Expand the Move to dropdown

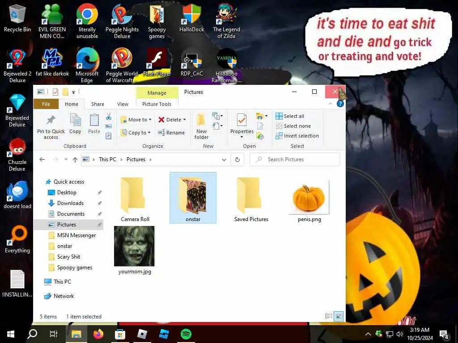point(150,120)
